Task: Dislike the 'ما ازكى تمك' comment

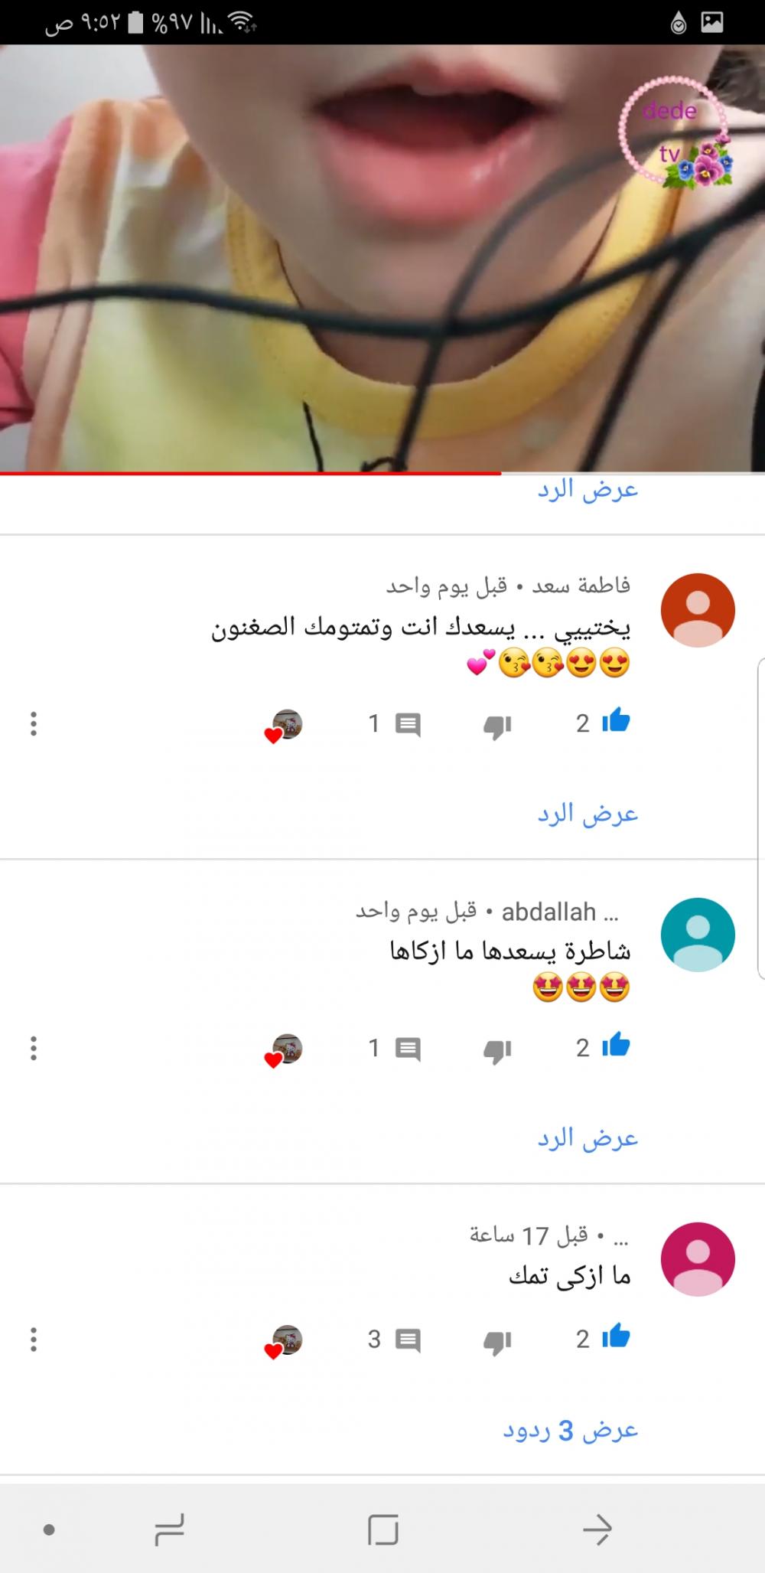Action: (x=497, y=1343)
